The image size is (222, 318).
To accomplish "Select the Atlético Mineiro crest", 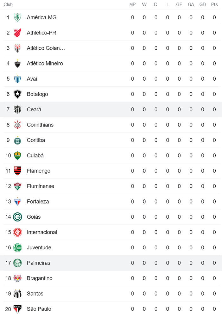I will (17, 63).
